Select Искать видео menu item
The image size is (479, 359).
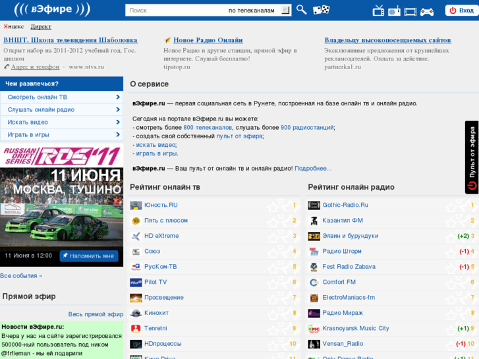tap(61, 123)
